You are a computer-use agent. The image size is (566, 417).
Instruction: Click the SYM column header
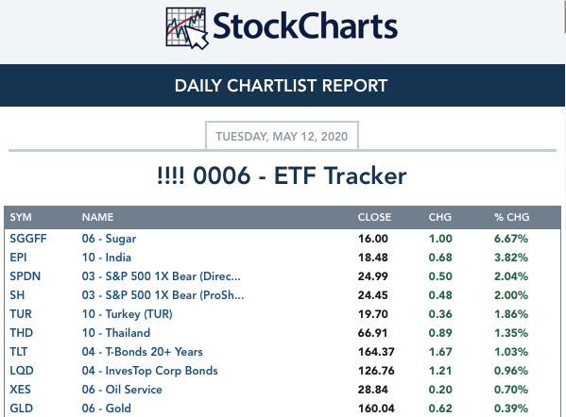pyautogui.click(x=21, y=217)
